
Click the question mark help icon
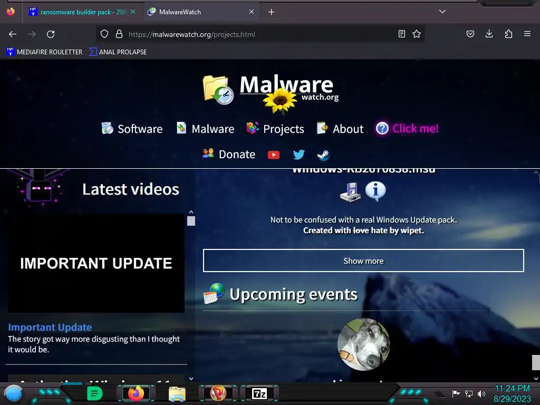pos(382,129)
